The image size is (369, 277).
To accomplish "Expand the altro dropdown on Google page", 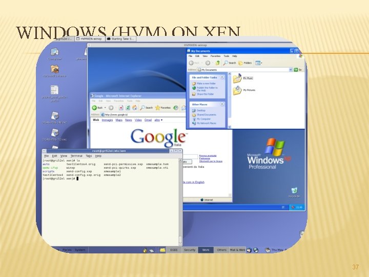I will [x=158, y=120].
